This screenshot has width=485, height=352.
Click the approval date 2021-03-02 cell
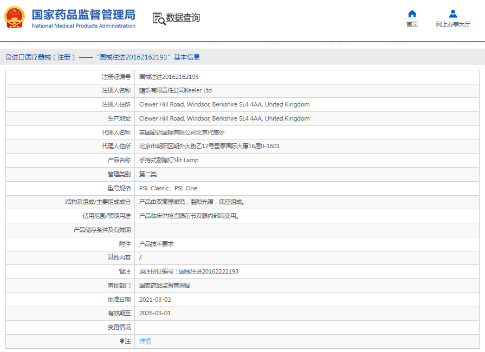point(154,300)
